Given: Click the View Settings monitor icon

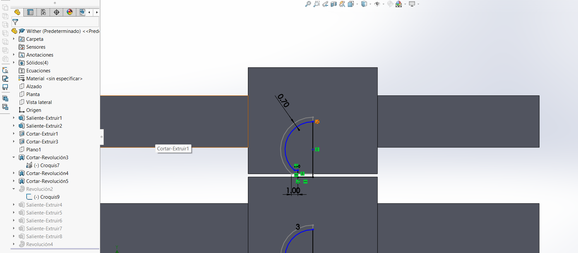Looking at the screenshot, I should (x=412, y=4).
